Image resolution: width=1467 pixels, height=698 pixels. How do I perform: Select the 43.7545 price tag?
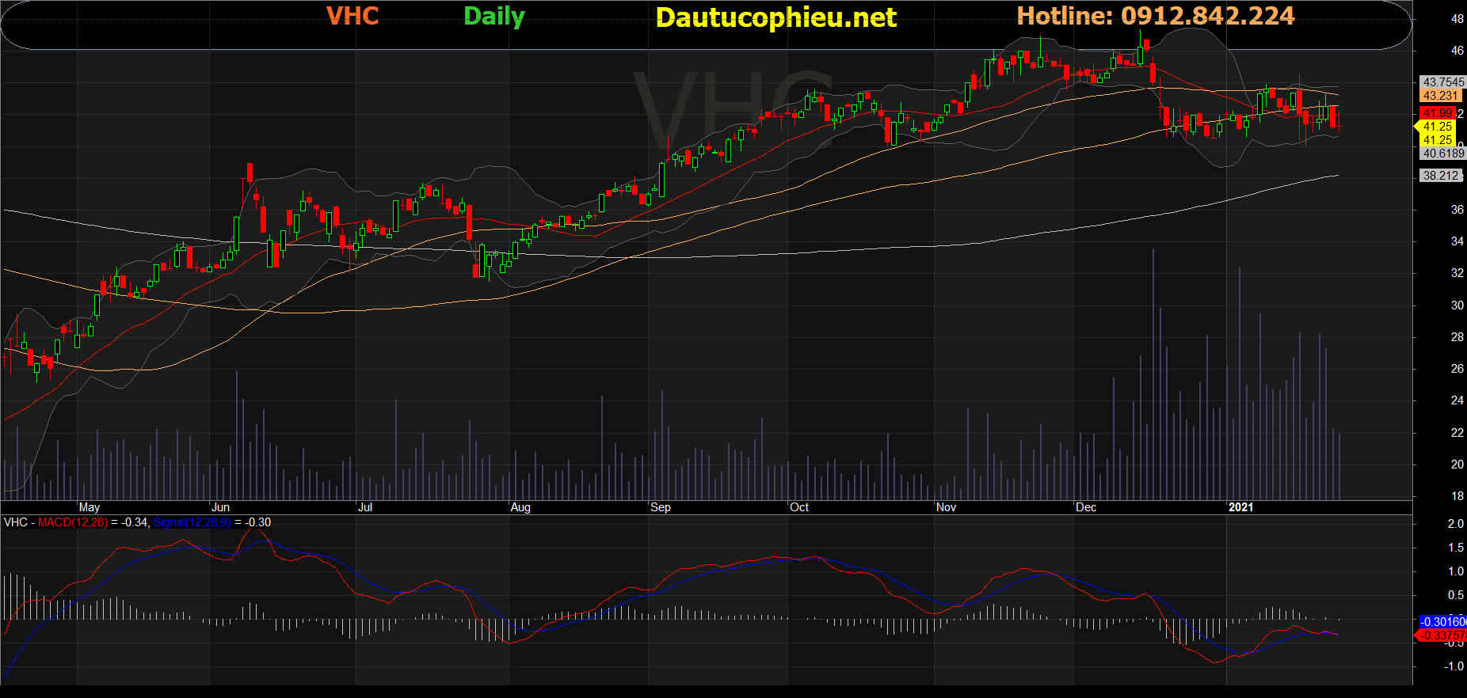(1442, 82)
